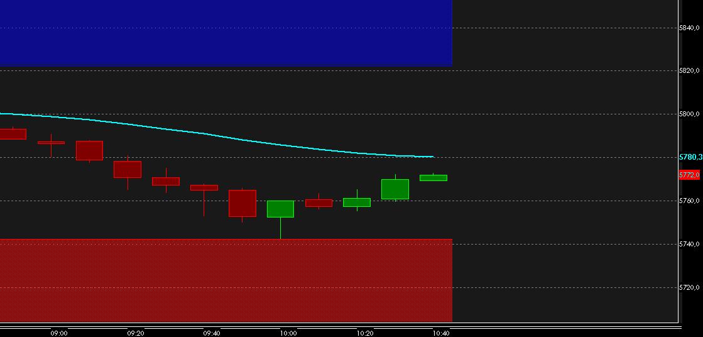This screenshot has height=337, width=703.
Task: Click the 5800,0 price axis label
Action: tap(689, 114)
